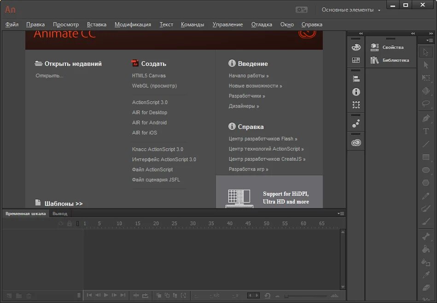Select the Lasso tool
Screen dimensions: 437x303
click(x=426, y=104)
